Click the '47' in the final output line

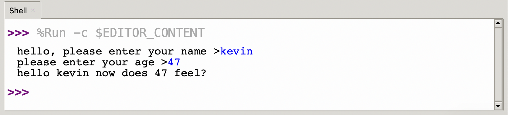(x=161, y=73)
